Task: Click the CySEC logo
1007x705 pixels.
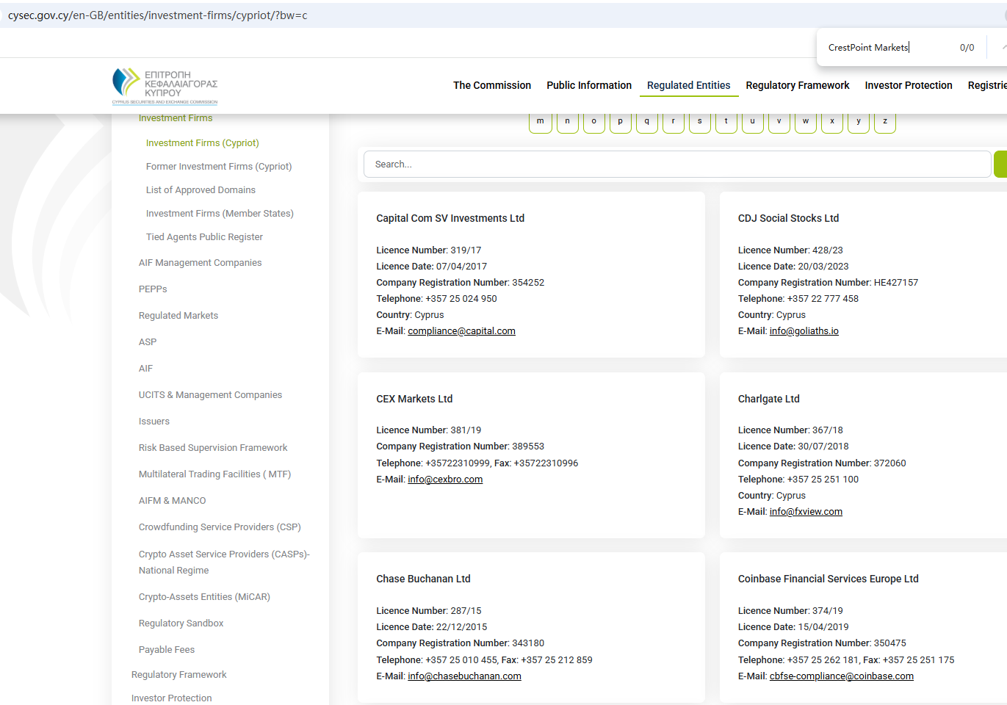Action: click(x=165, y=86)
